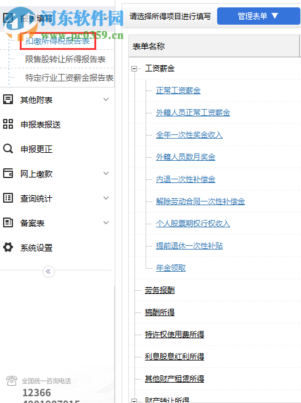This screenshot has height=403, width=301.
Task: Open 申报更正 menu item
Action: pos(36,149)
